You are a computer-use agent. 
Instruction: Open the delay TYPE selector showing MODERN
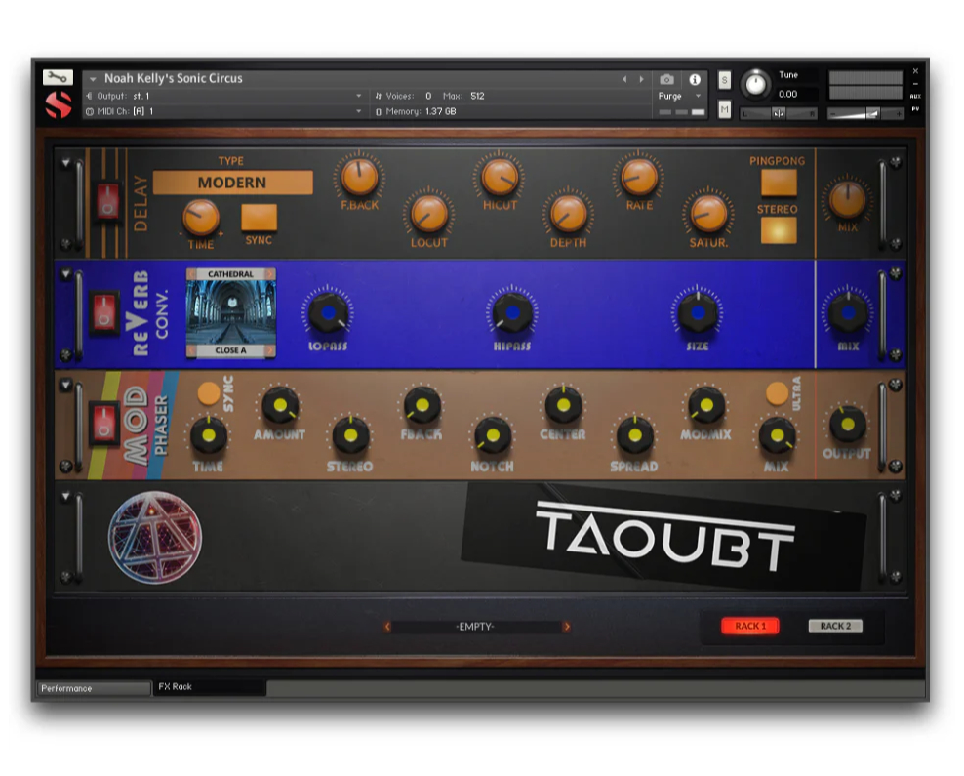coord(232,183)
